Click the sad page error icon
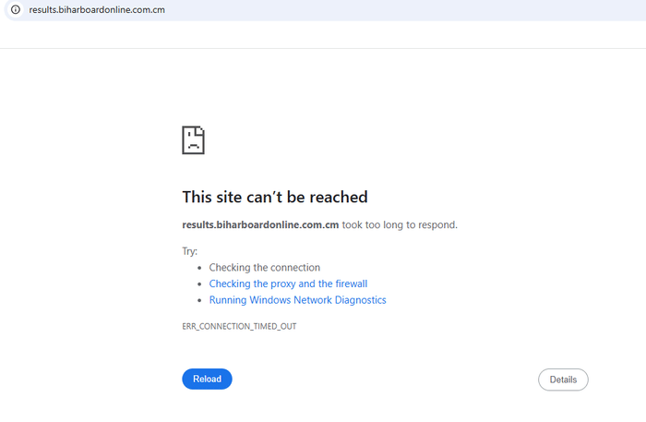The height and width of the screenshot is (422, 646). [193, 140]
